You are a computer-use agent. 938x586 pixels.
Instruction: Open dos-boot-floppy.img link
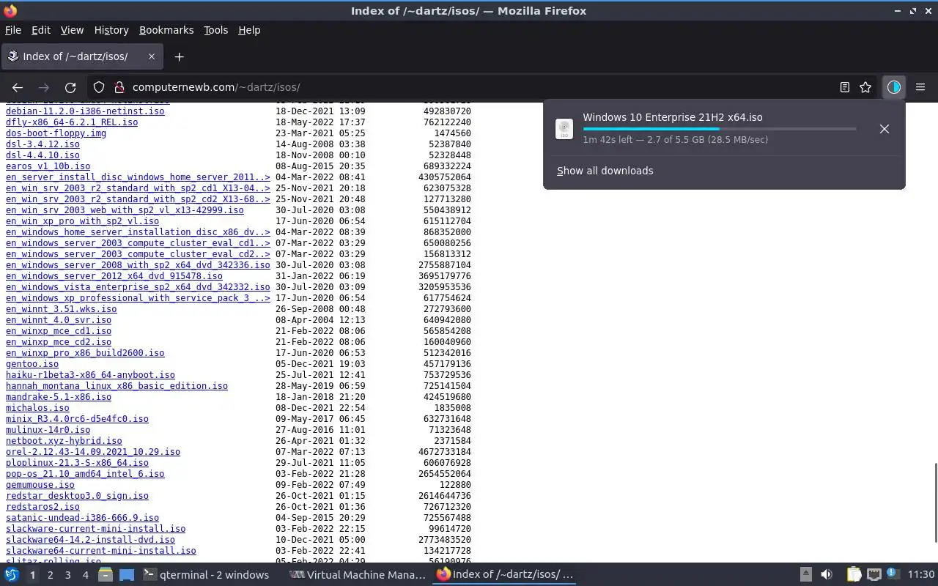[56, 133]
